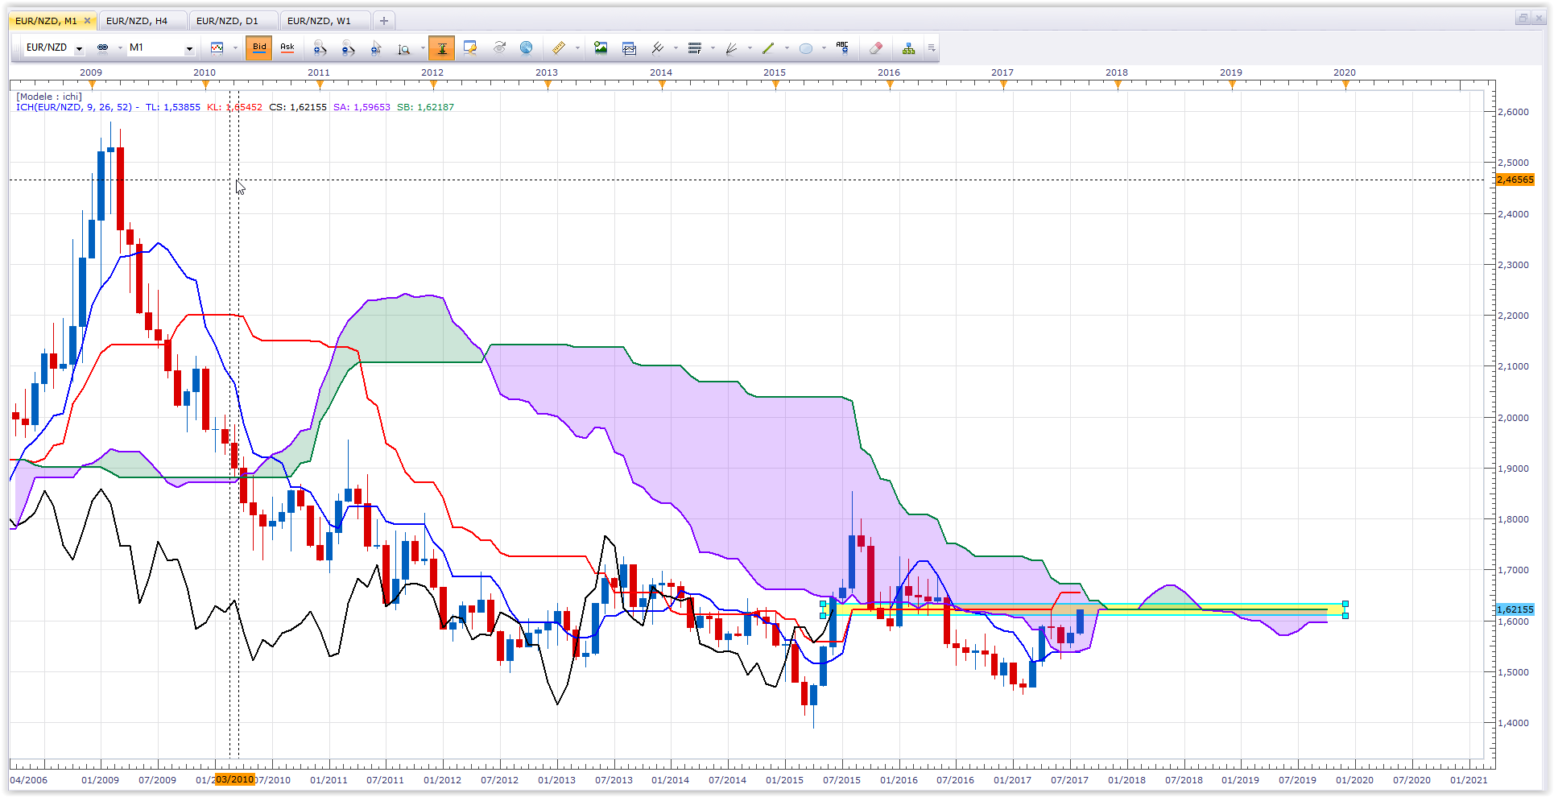Toggle the Ask price display
The width and height of the screenshot is (1554, 797).
pyautogui.click(x=287, y=48)
